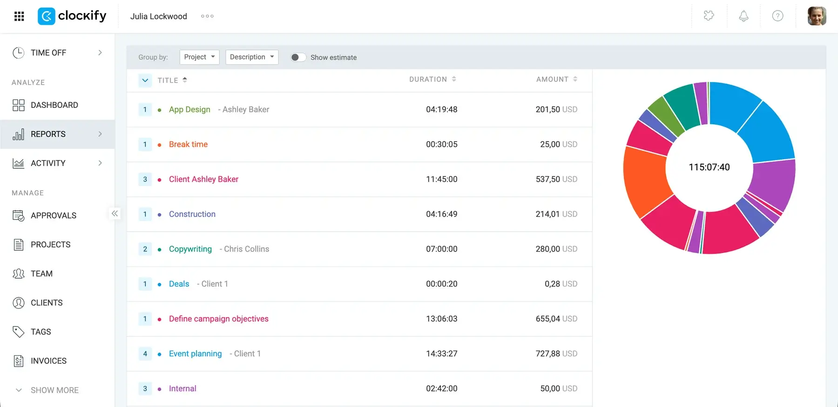Expand the Copywriting entries badge
The image size is (838, 407).
click(145, 249)
